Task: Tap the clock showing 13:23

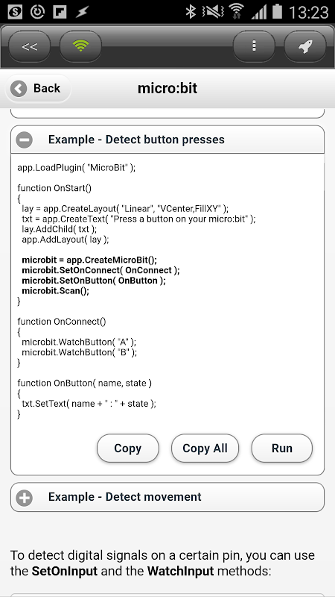Action: point(308,12)
